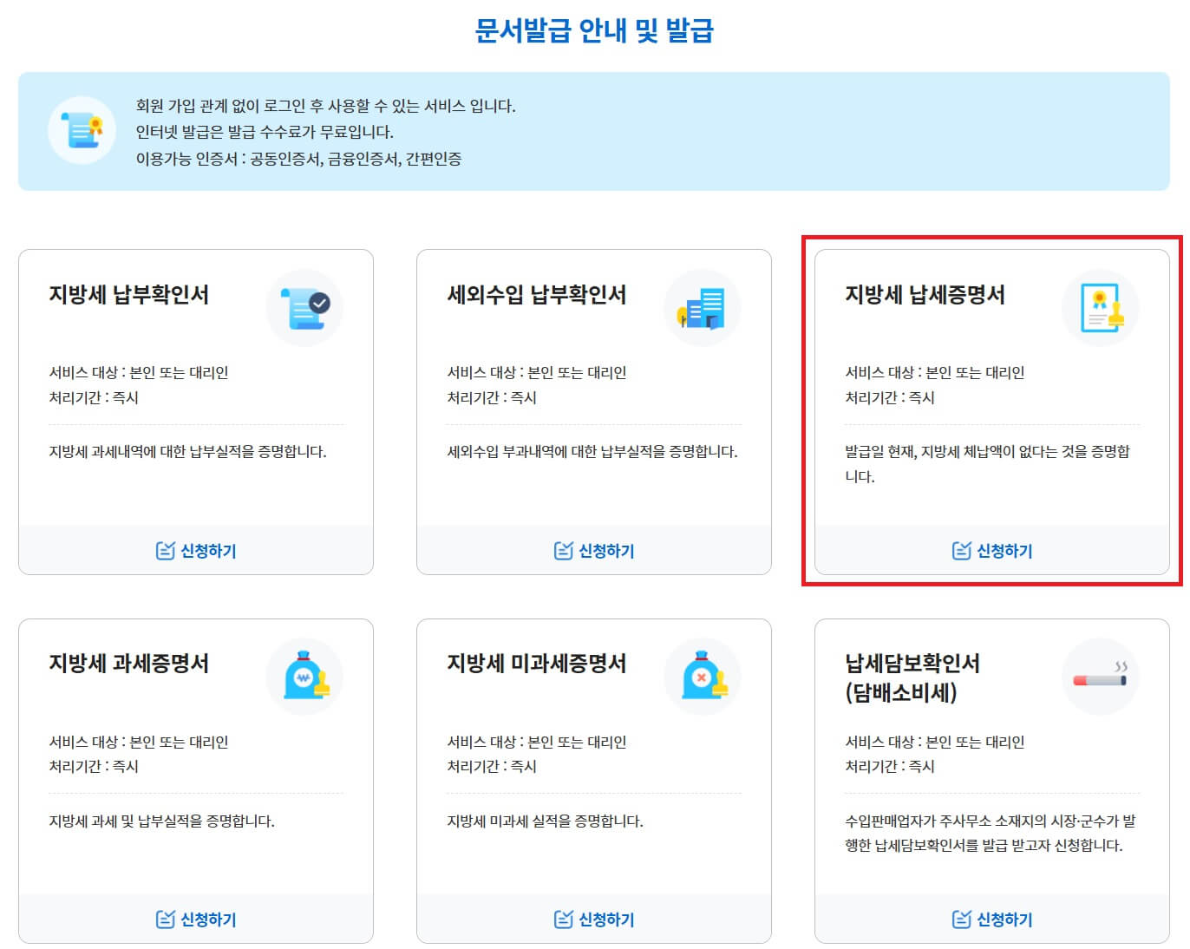Select the 지방세 납세증명서 card title
This screenshot has width=1190, height=949.
tap(922, 295)
